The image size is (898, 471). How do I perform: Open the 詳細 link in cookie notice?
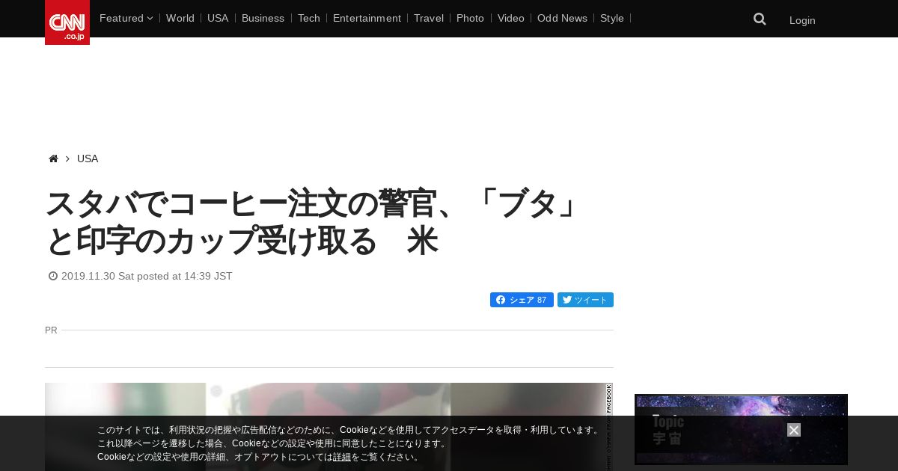pos(342,457)
